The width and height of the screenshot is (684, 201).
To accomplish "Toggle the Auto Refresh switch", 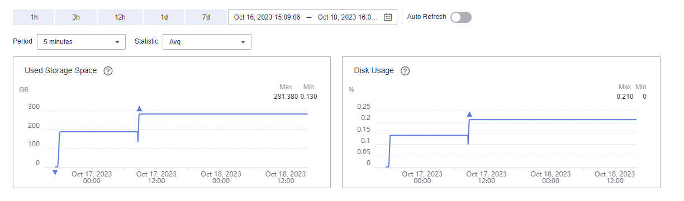I will tap(461, 17).
